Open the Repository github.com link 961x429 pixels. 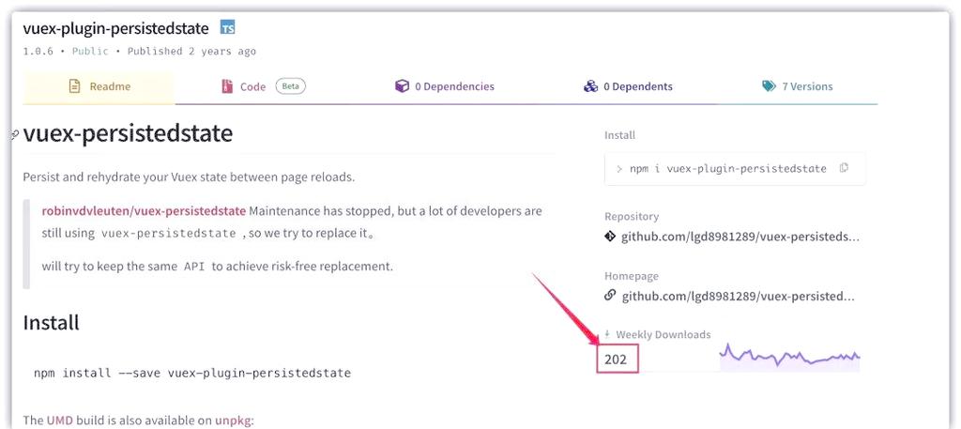point(740,237)
